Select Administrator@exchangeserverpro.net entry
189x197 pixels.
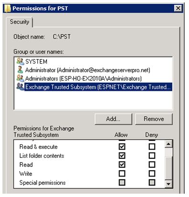pos(88,70)
